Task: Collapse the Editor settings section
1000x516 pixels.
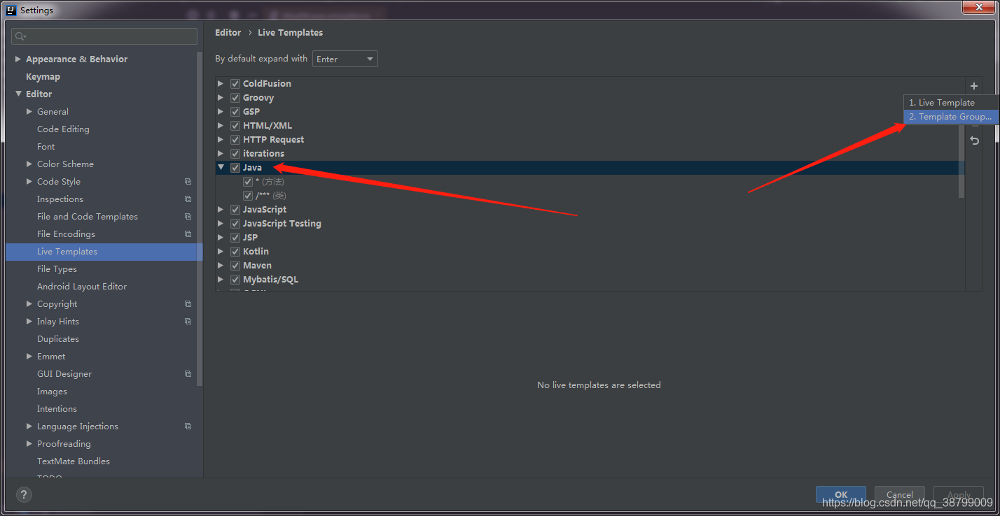Action: pos(18,94)
